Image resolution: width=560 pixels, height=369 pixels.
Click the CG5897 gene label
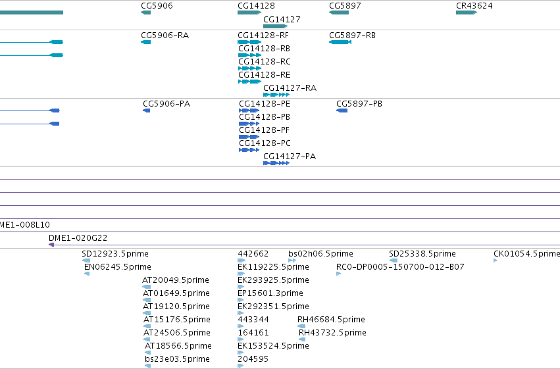(x=345, y=6)
